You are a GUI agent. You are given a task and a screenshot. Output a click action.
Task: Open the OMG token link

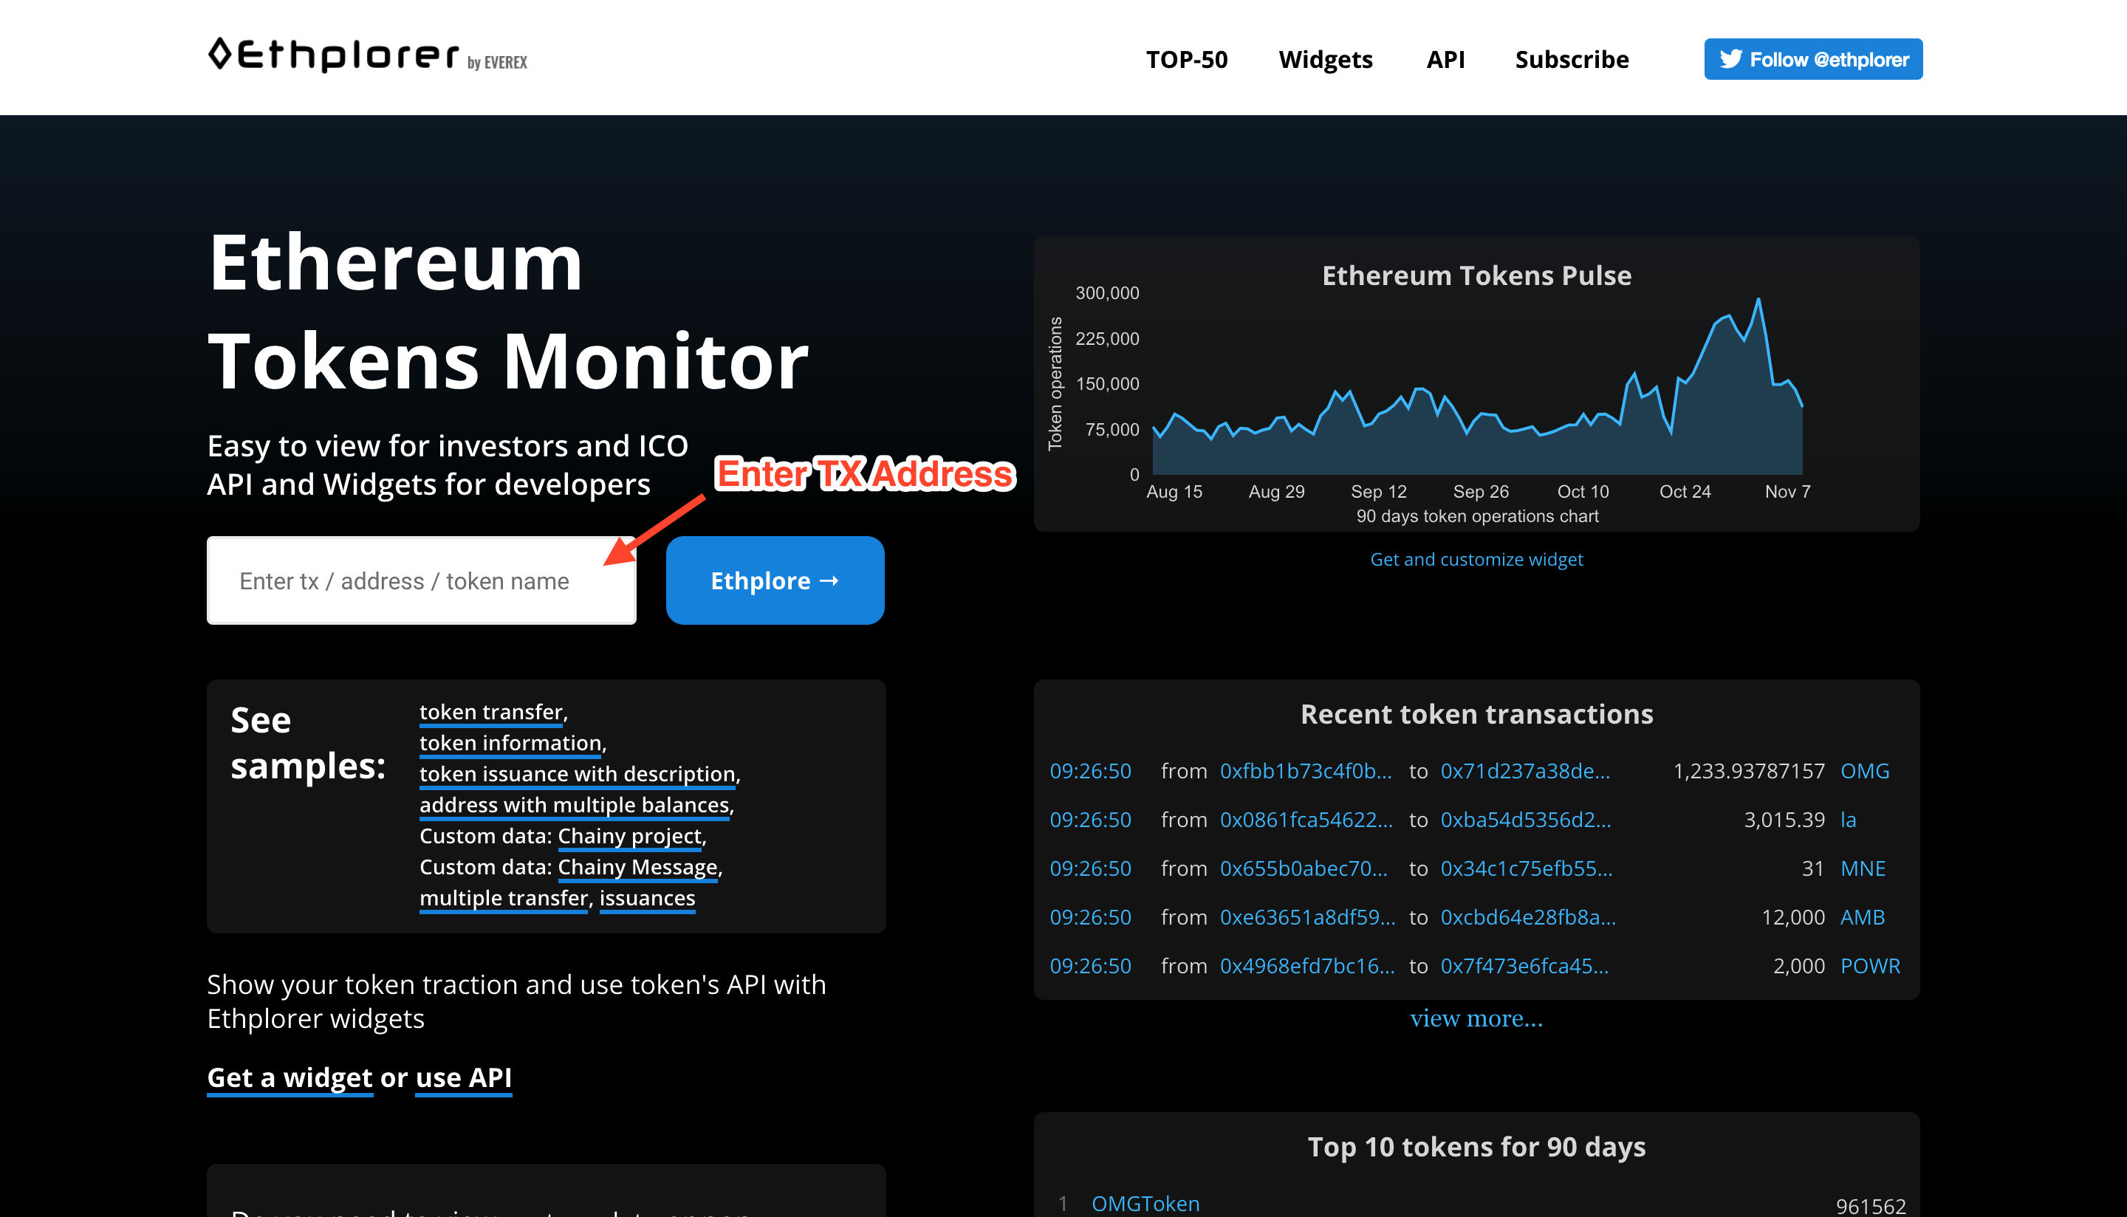tap(1865, 771)
